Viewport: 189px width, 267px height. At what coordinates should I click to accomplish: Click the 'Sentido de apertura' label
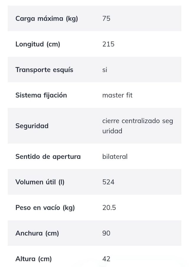pos(48,157)
